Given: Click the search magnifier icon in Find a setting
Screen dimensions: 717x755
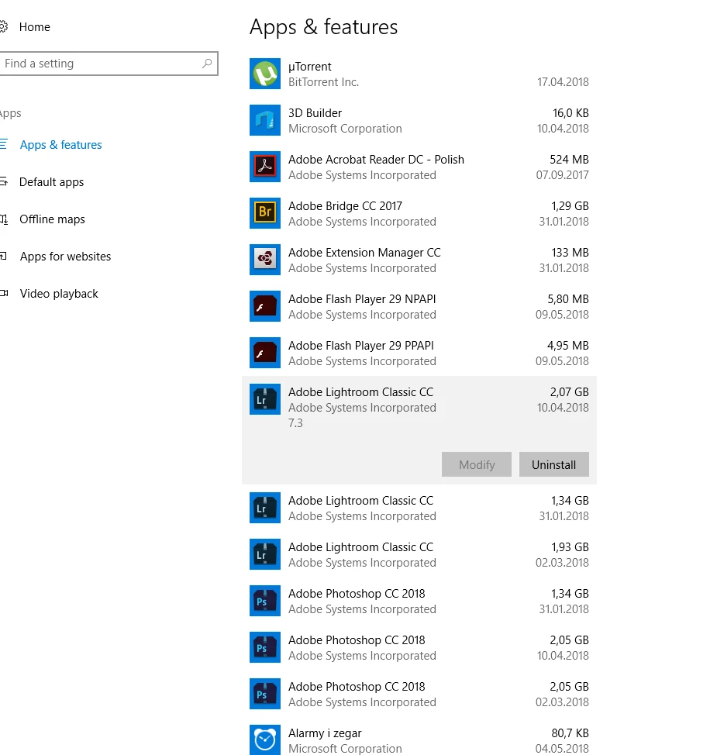Looking at the screenshot, I should click(x=207, y=63).
